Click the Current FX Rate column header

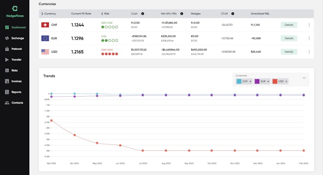[x=81, y=14]
